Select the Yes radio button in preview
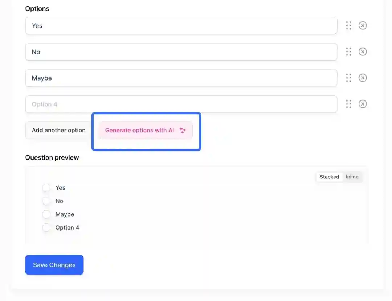The image size is (392, 301). point(46,188)
